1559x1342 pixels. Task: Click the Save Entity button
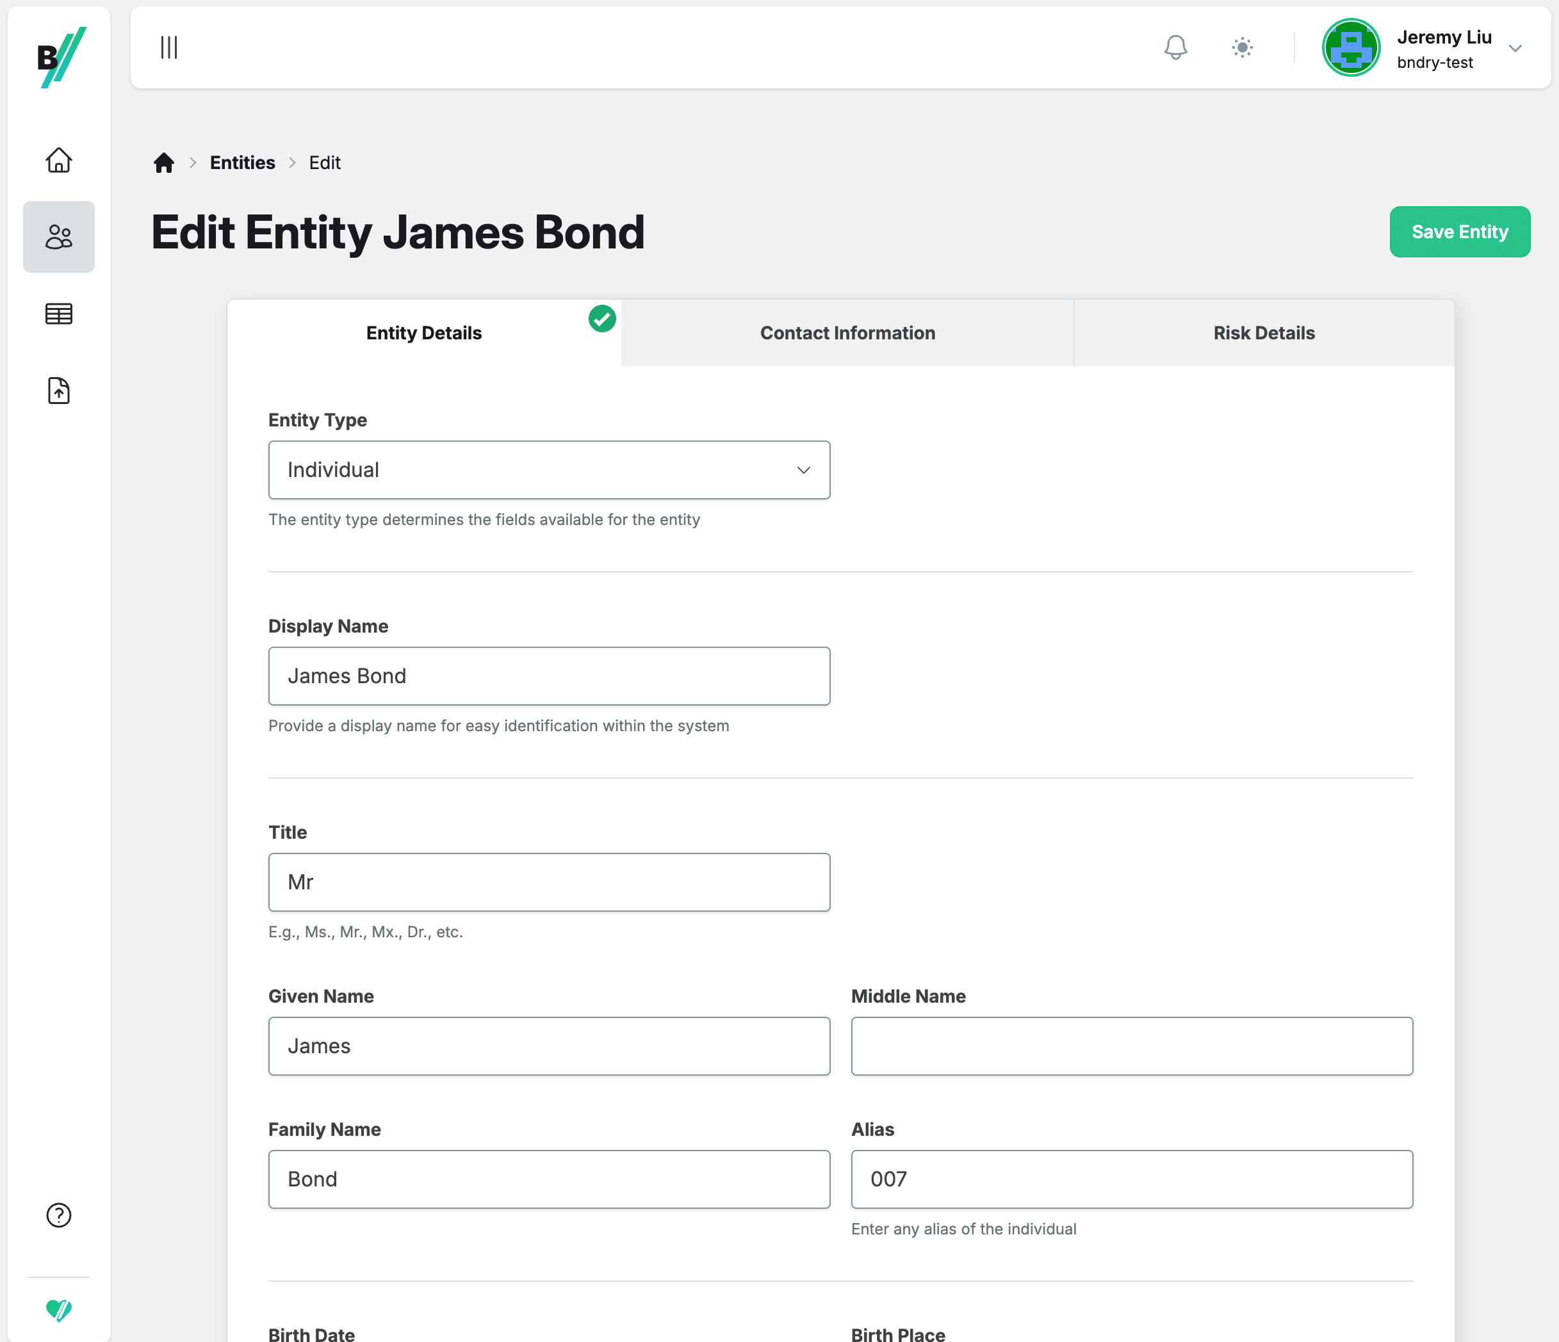pyautogui.click(x=1459, y=232)
